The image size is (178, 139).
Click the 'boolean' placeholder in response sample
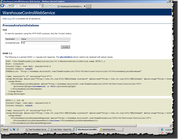coord(55,121)
